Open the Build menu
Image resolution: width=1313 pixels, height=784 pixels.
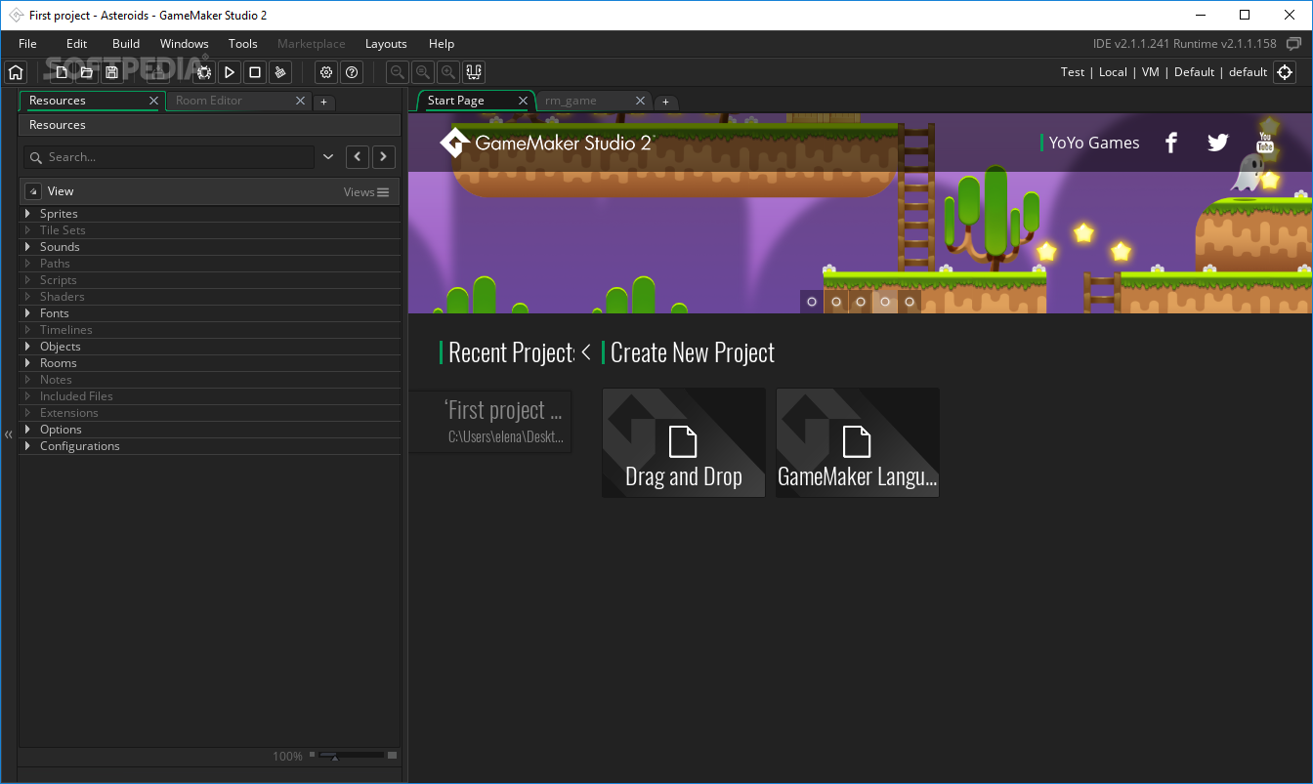(126, 44)
